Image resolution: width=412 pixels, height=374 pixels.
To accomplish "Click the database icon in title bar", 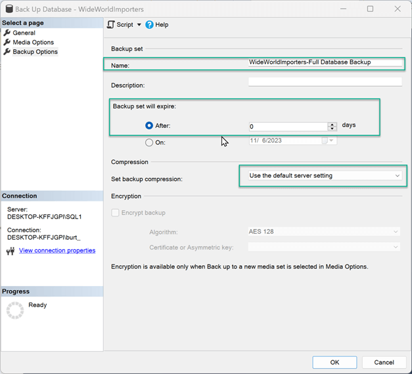I will click(x=9, y=9).
